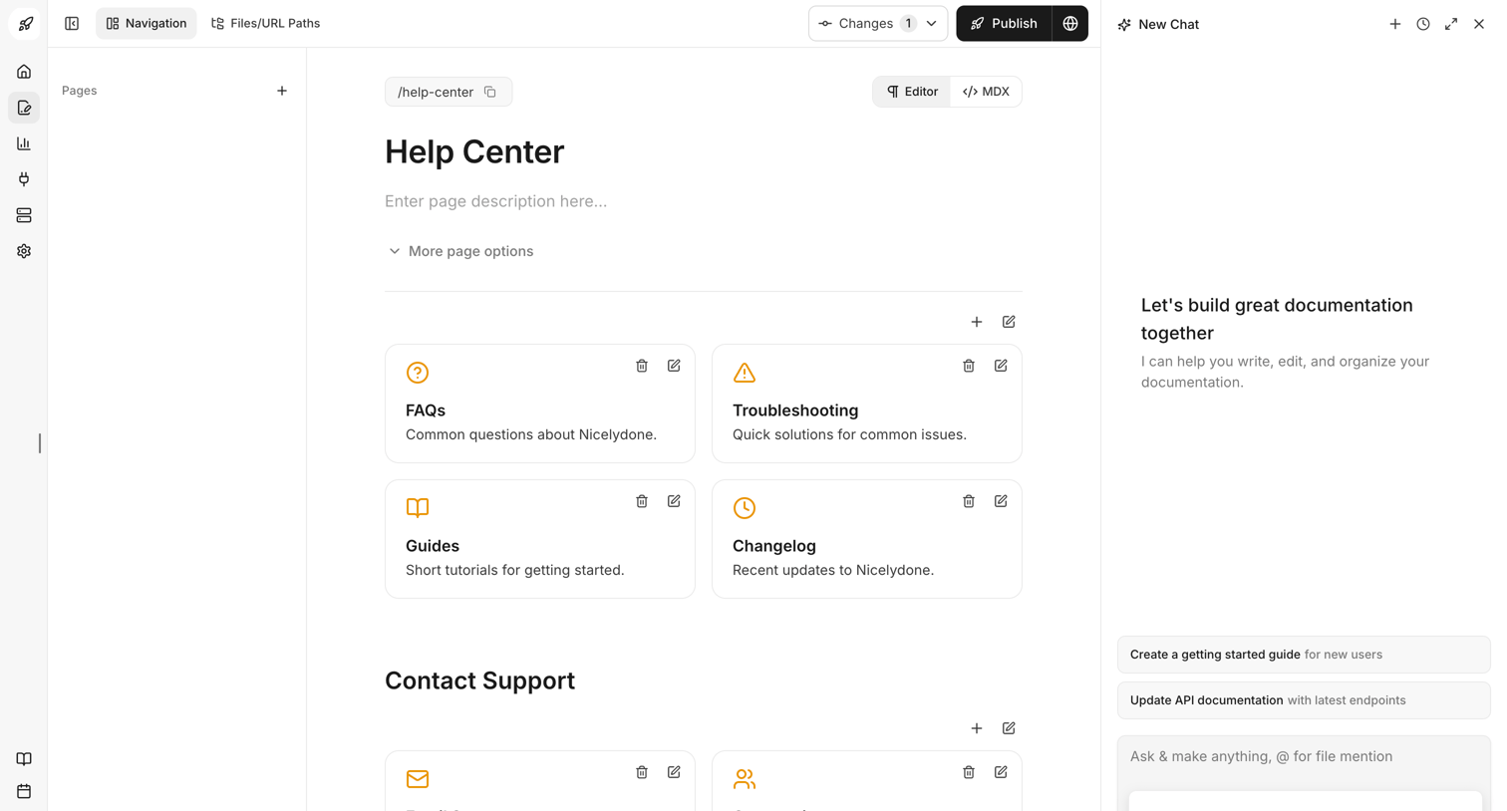1507x811 pixels.
Task: Click the Publish button
Action: pos(1004,23)
